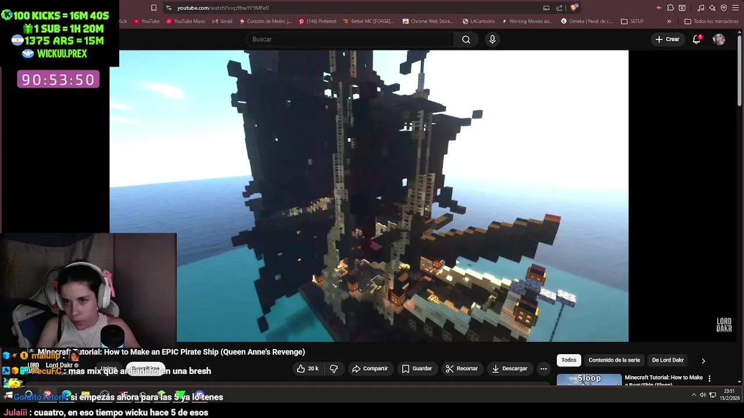Click the cast/install icon in the address bar

click(x=546, y=8)
